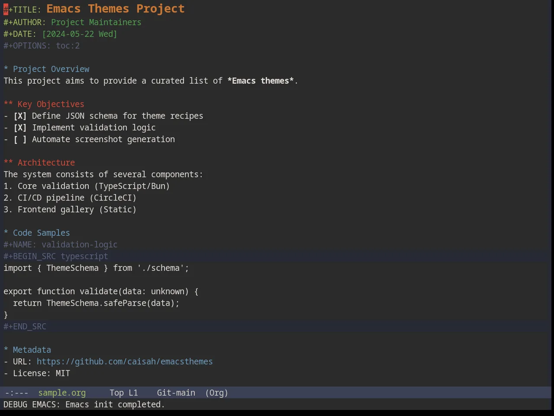Viewport: 554px width, 416px height.
Task: Click the bold *Emacs themes* text
Action: (261, 81)
